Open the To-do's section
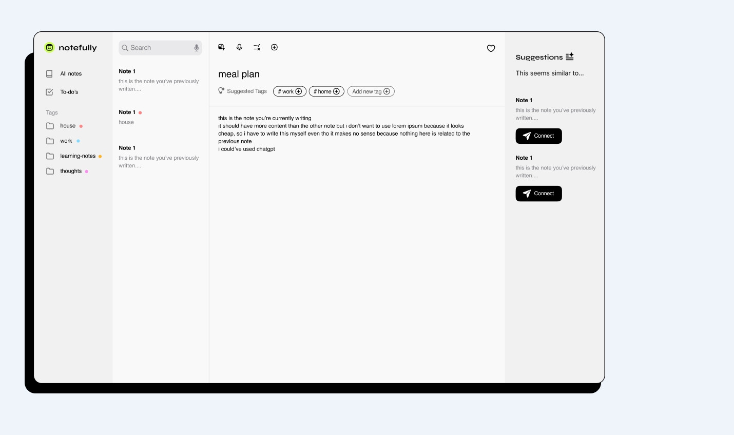734x435 pixels. point(69,92)
